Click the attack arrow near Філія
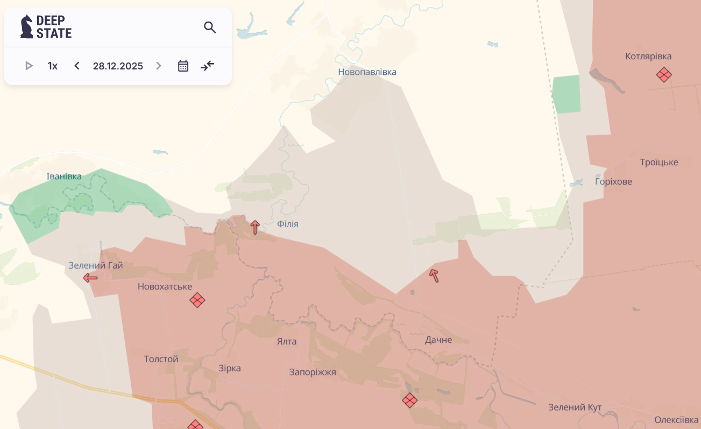The width and height of the screenshot is (701, 429). tap(255, 227)
